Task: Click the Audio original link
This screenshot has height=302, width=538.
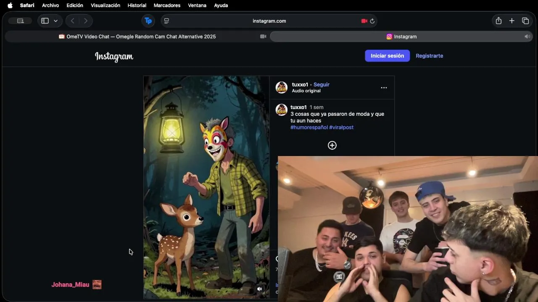Action: (306, 91)
